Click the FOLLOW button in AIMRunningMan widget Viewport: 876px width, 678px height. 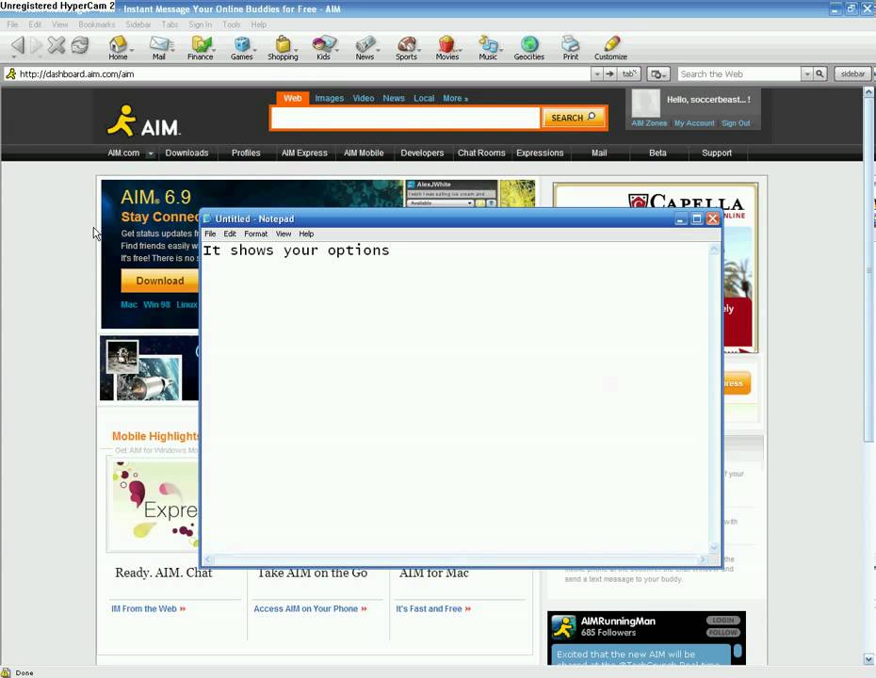pyautogui.click(x=722, y=633)
